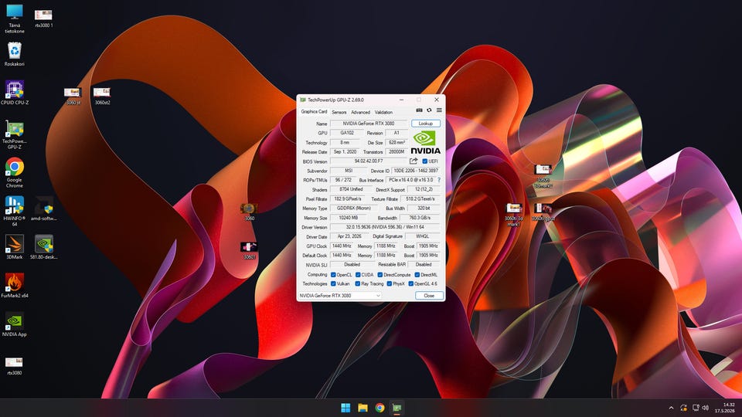This screenshot has height=417, width=742.
Task: Click the GPU-Z title bar app icon
Action: [303, 100]
